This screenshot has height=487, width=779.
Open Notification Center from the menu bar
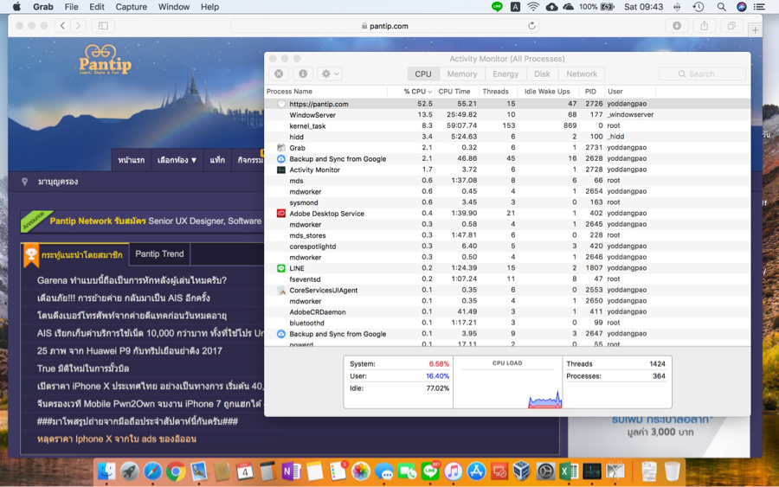(x=759, y=7)
